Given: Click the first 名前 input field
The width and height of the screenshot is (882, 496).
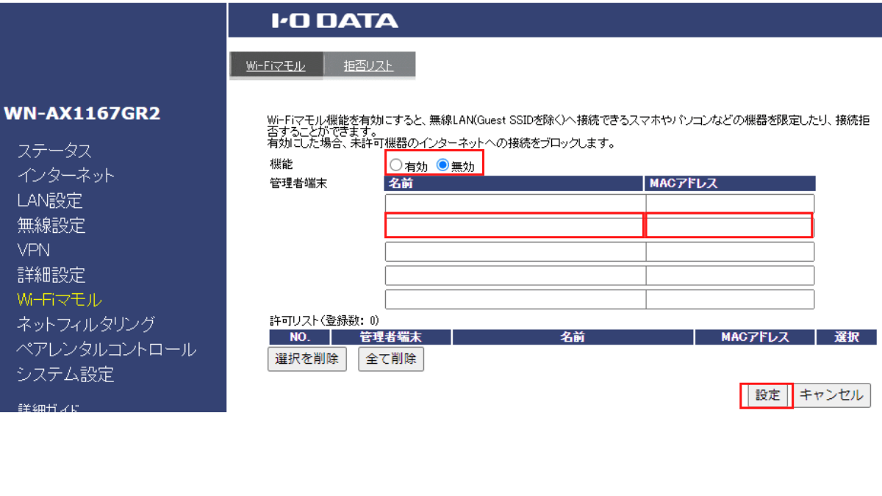Looking at the screenshot, I should 514,201.
